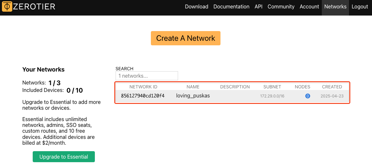The width and height of the screenshot is (372, 168).
Task: Click the ZEROTIER wordmark text
Action: (x=34, y=6)
